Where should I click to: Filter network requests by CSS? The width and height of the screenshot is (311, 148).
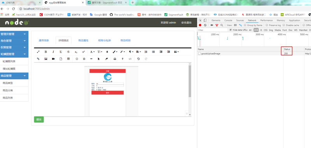(x=266, y=30)
